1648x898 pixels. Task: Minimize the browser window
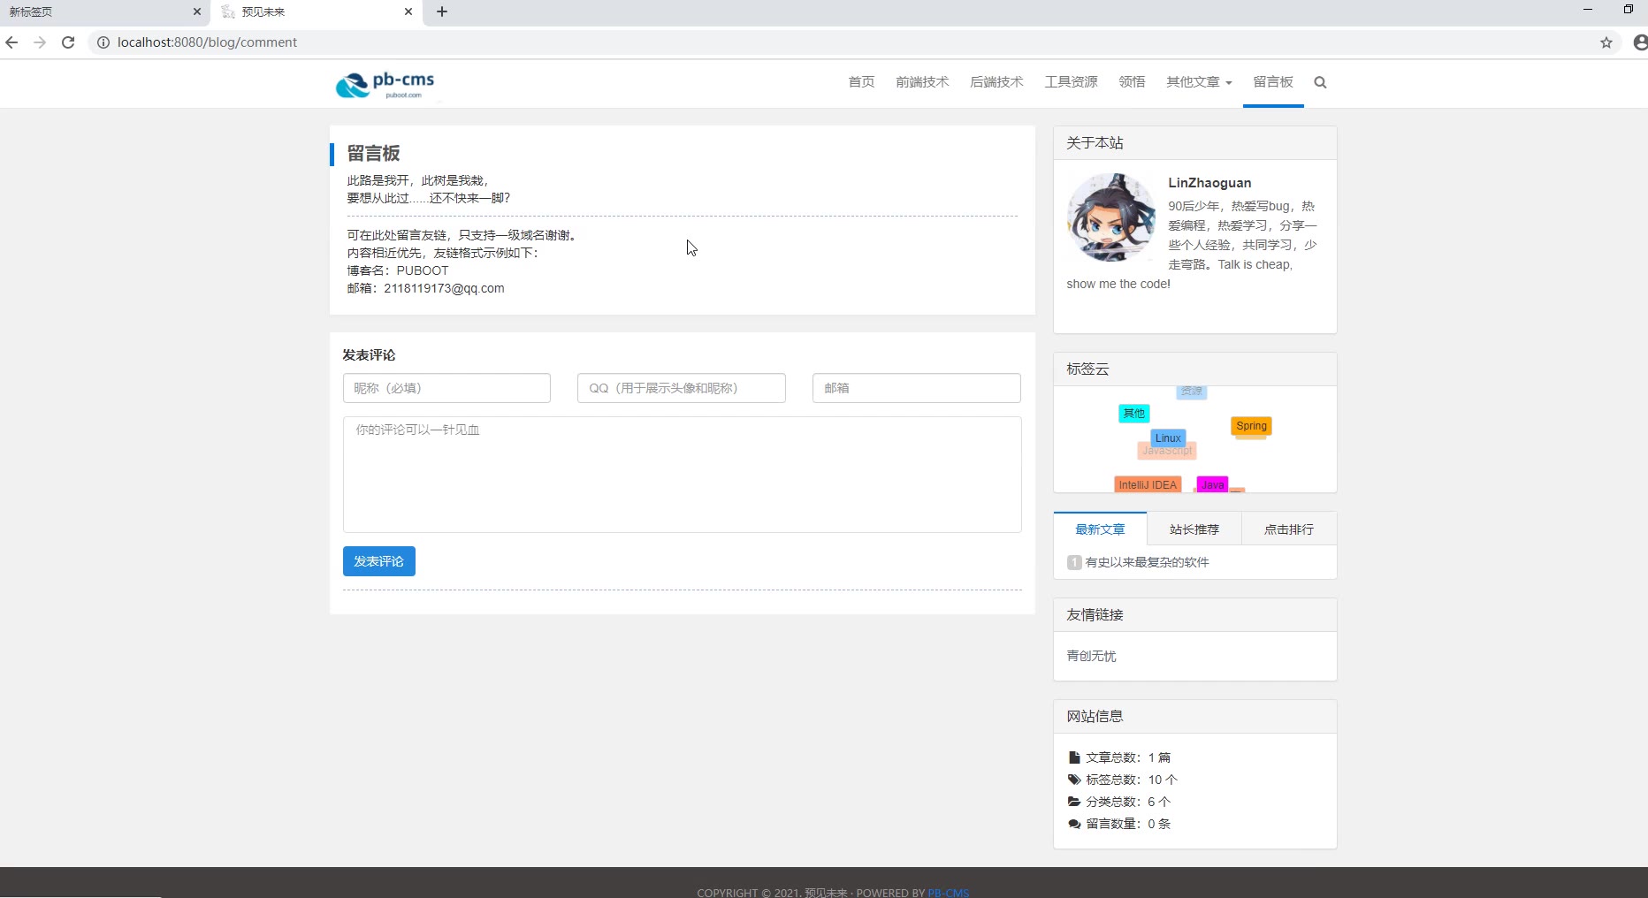(x=1588, y=10)
